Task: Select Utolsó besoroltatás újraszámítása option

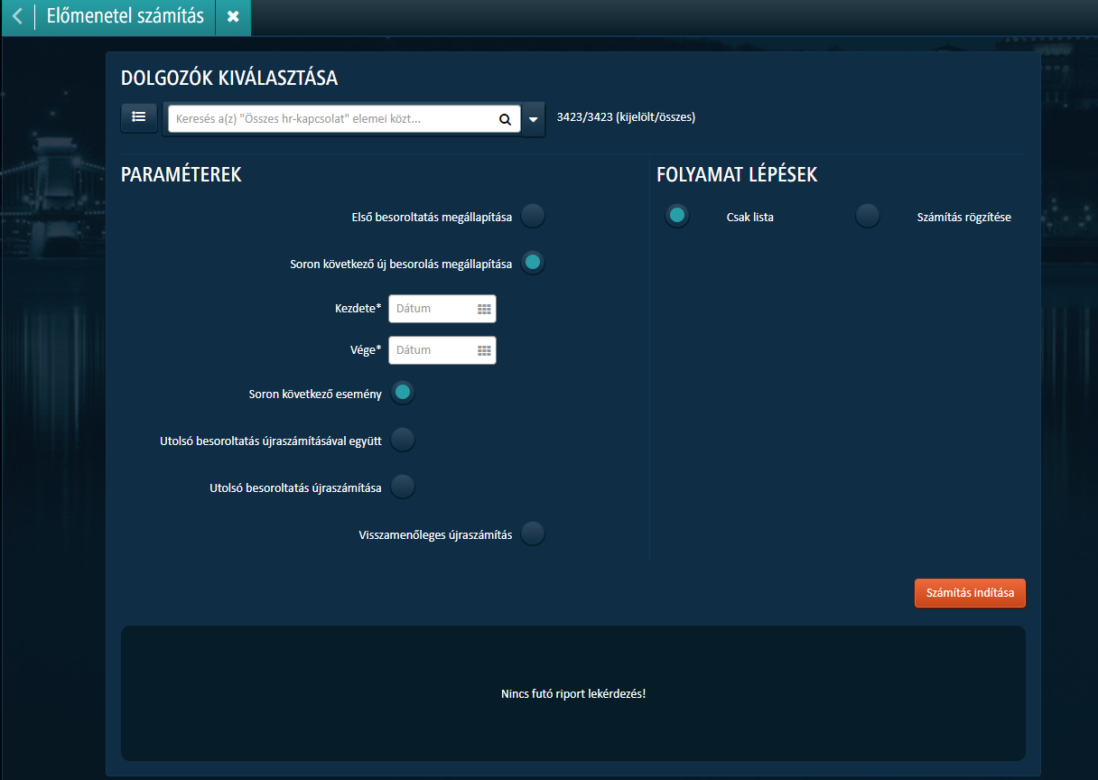Action: (x=403, y=487)
